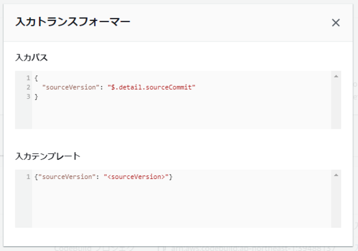Select line number 1 in 入力テンプレート gutter

tap(28, 177)
